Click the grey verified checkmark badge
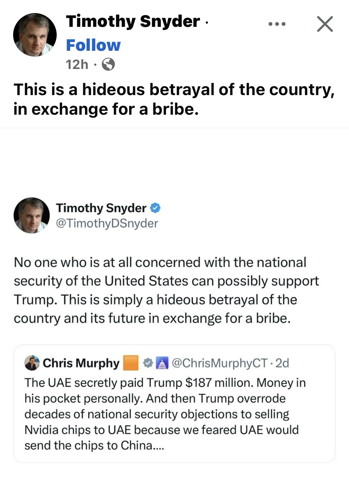This screenshot has height=490, width=349. (x=148, y=363)
